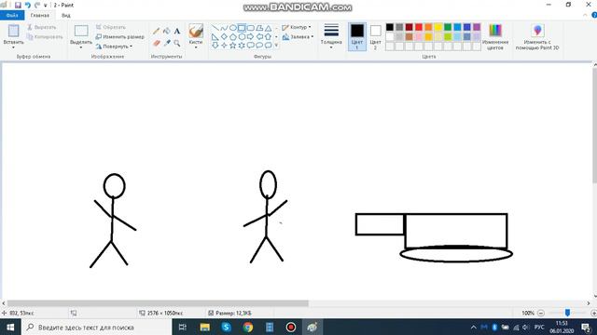Image resolution: width=597 pixels, height=335 pixels.
Task: Open File Explorer from taskbar
Action: tap(205, 327)
